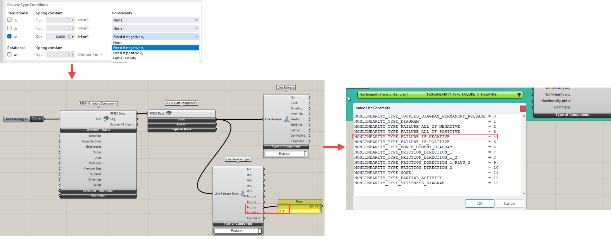Open the ux Nonlinearity dropdown
This screenshot has height=239, width=611.
tap(155, 20)
